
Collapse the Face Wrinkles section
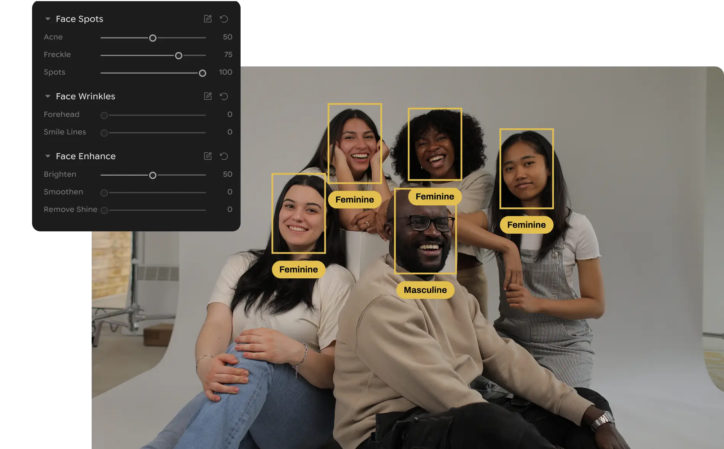48,96
